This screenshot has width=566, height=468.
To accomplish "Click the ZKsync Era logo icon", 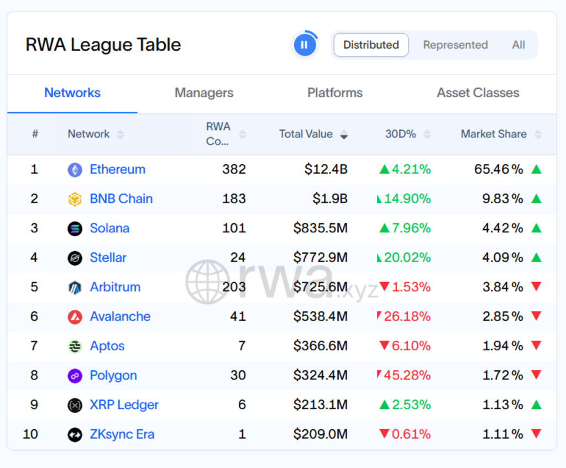I will pyautogui.click(x=75, y=435).
